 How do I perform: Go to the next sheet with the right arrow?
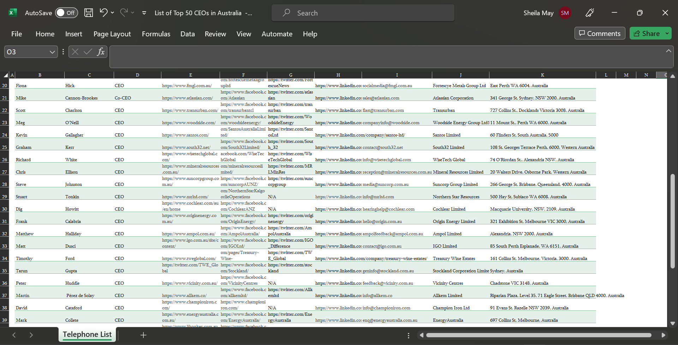(31, 335)
